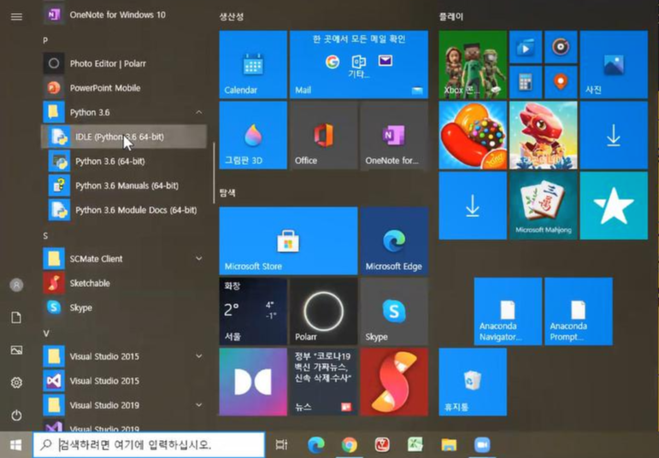Viewport: 659px width, 458px height.
Task: Jump to letter S section header
Action: tap(45, 236)
